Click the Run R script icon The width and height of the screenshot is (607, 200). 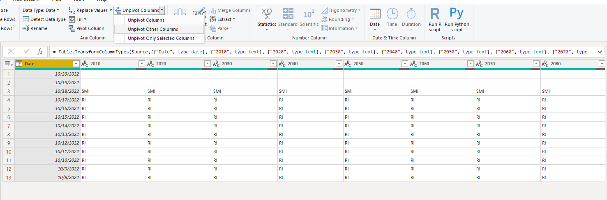pos(435,14)
